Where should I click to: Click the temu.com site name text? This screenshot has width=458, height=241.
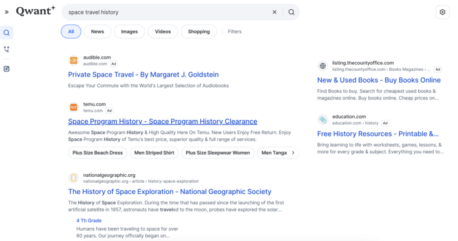pyautogui.click(x=94, y=104)
